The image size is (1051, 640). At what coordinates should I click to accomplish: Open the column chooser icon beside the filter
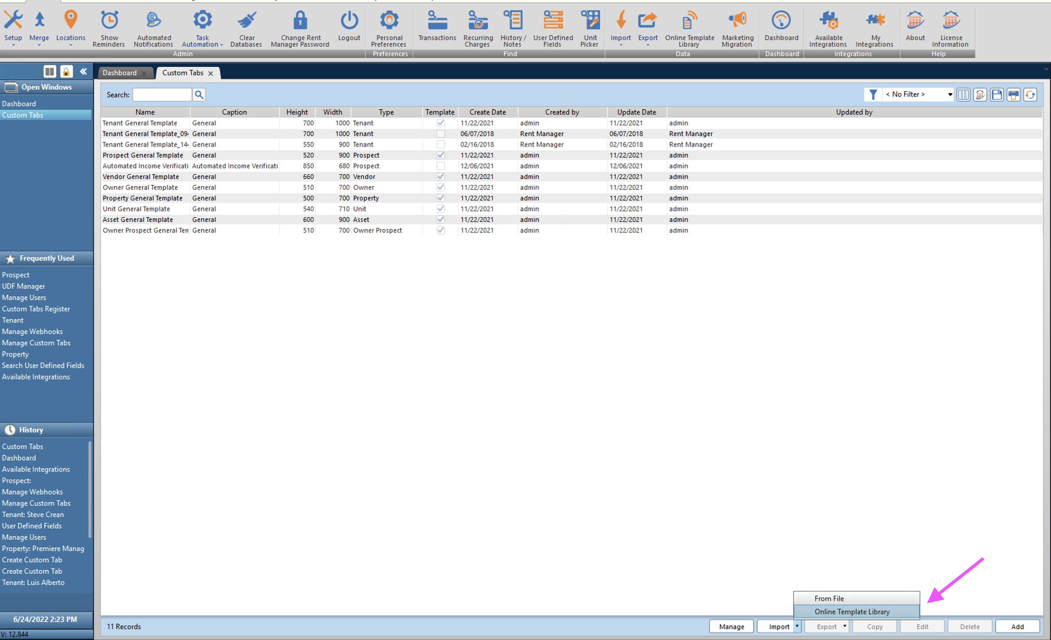963,94
